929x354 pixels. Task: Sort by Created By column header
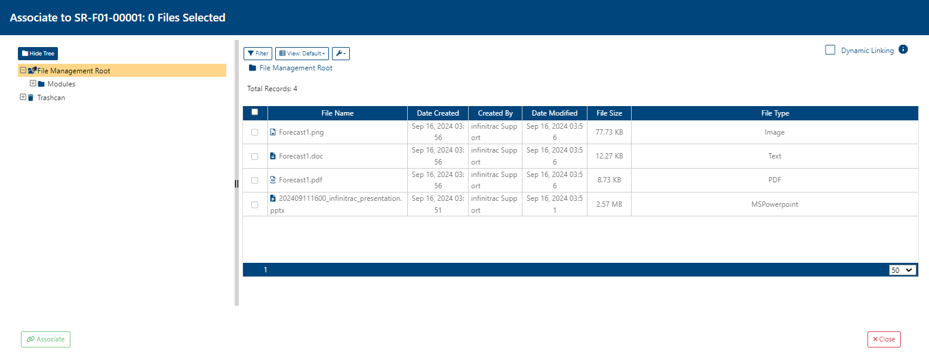click(495, 113)
